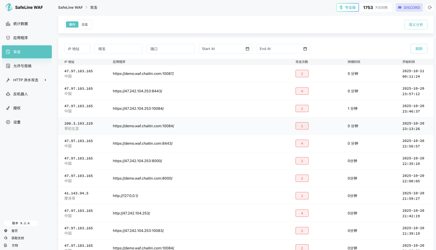
Task: Click the 刷新 refresh button
Action: click(419, 49)
